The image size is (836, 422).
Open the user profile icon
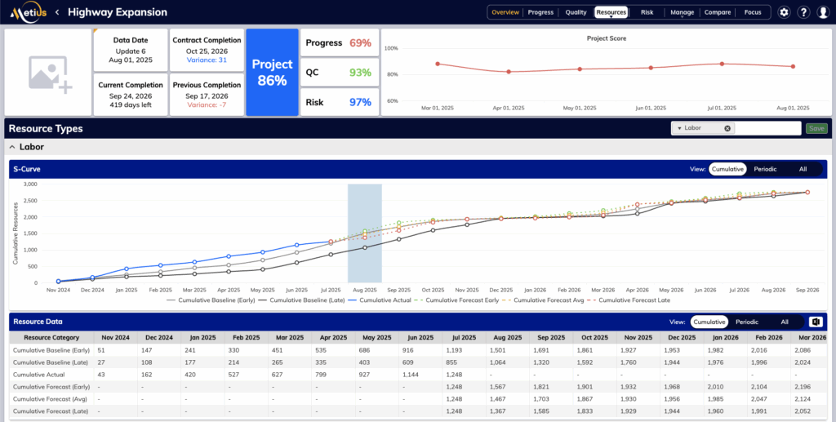click(823, 12)
